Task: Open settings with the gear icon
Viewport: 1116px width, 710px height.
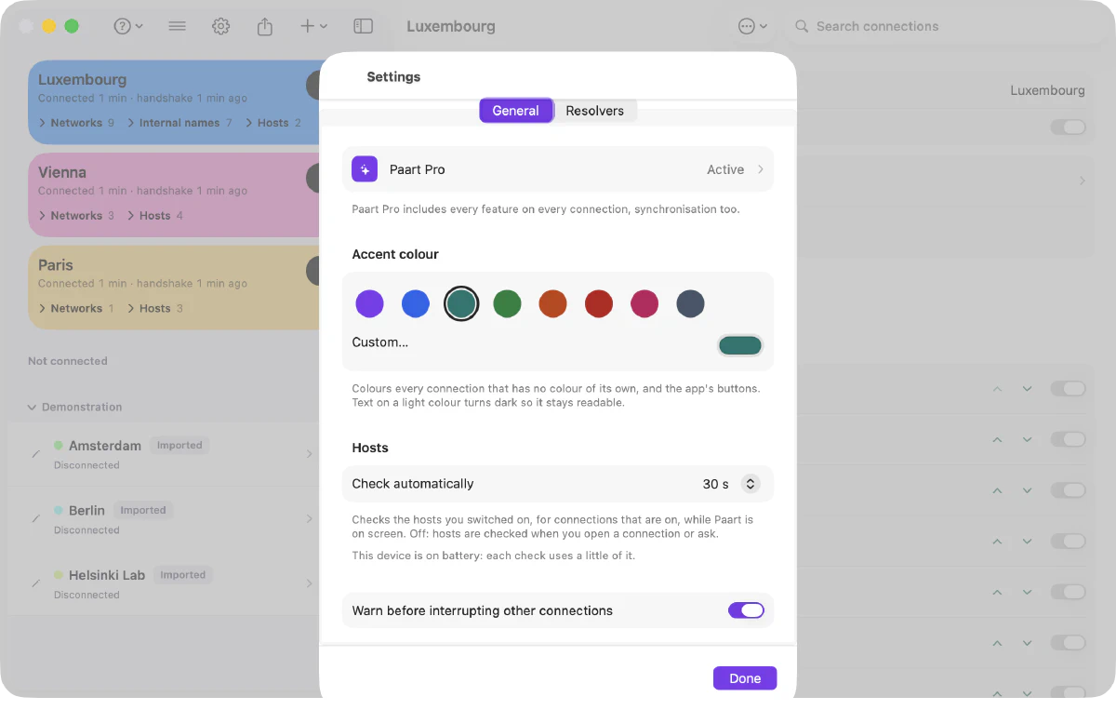Action: [220, 26]
